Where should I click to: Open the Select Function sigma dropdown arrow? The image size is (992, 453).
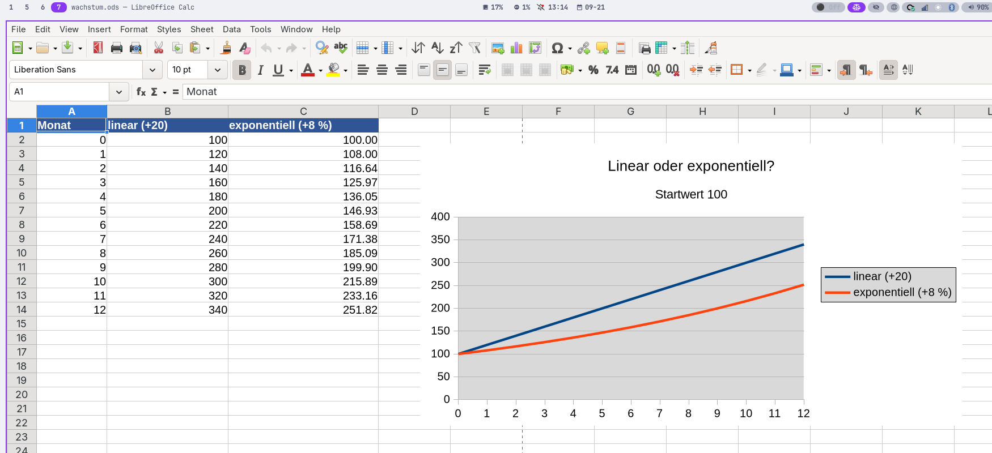165,92
